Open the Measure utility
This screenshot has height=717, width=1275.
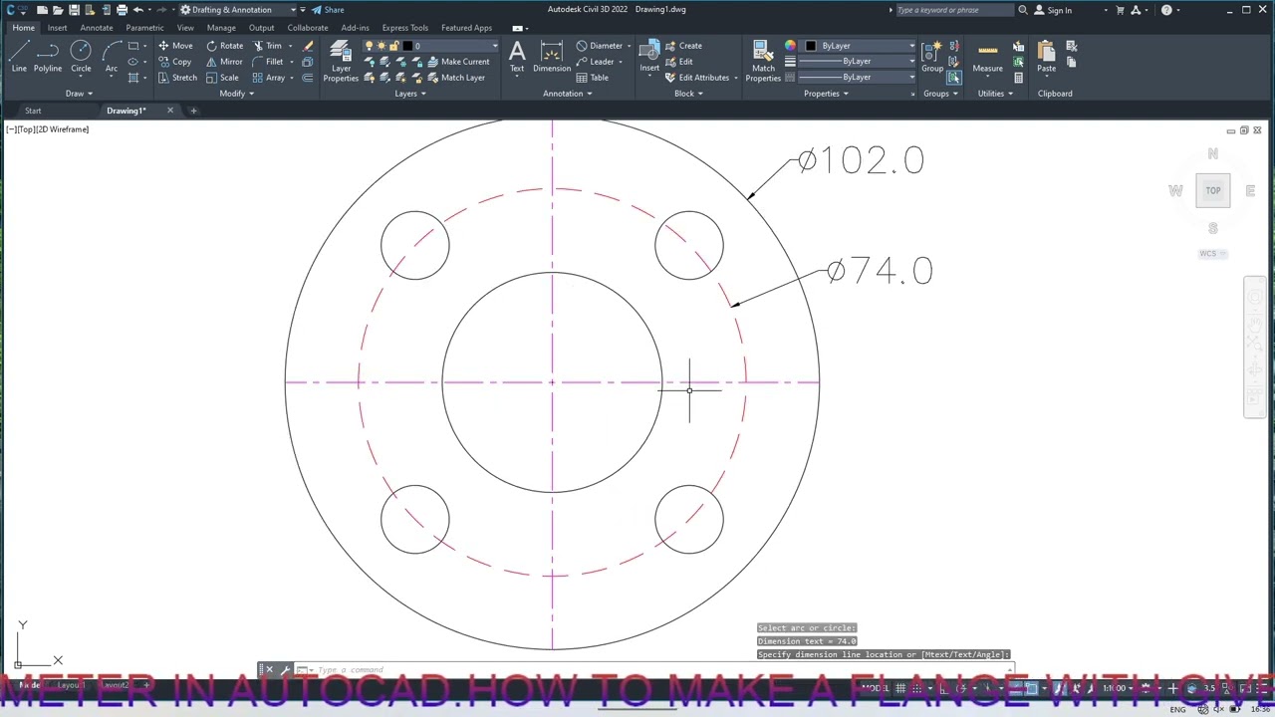[x=987, y=57]
